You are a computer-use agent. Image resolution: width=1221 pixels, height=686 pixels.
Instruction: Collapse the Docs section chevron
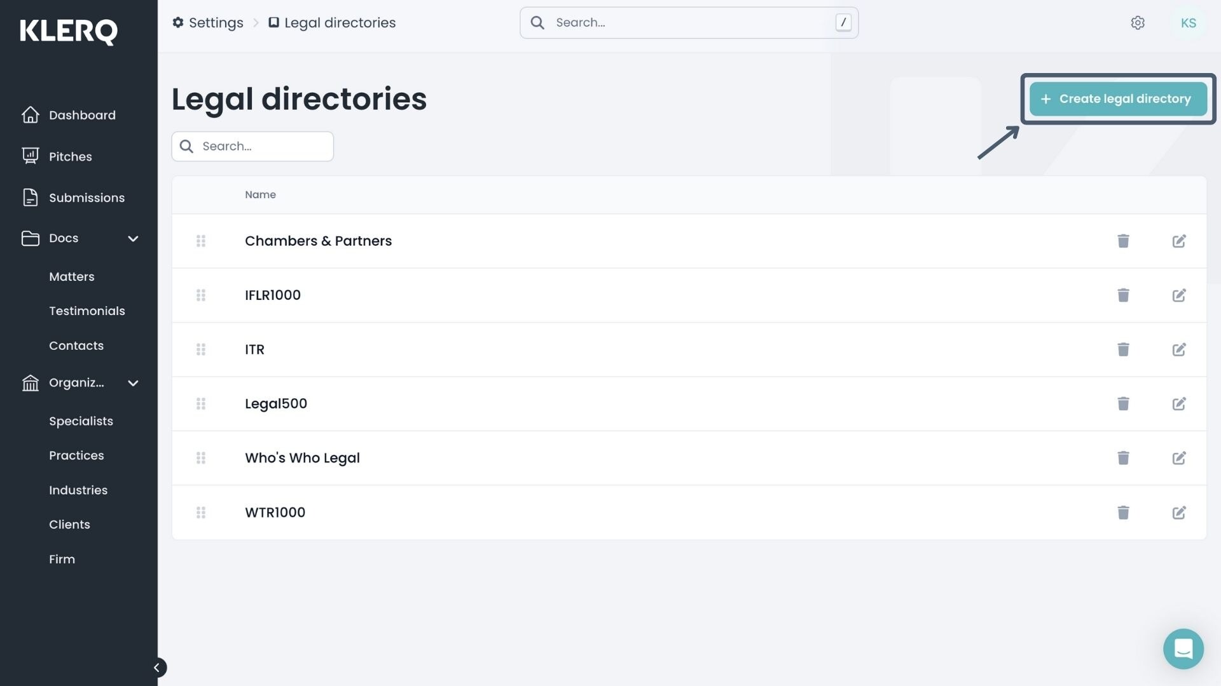point(133,239)
